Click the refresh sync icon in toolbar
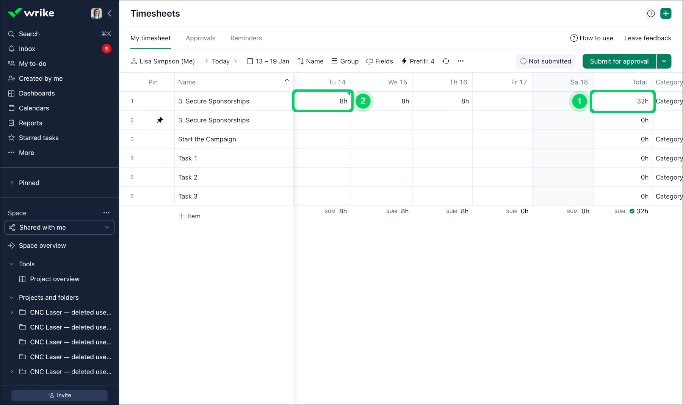 446,61
